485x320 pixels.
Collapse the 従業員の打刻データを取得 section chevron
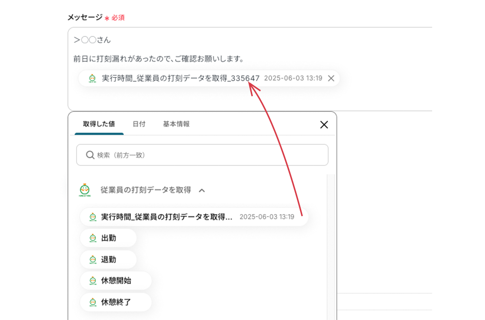tap(202, 190)
